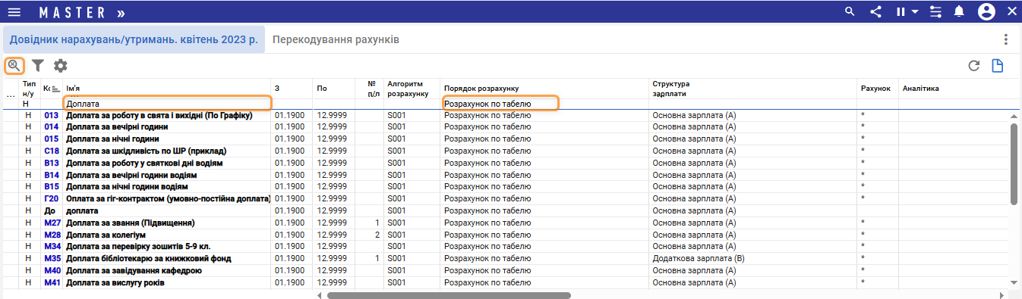The width and height of the screenshot is (1022, 299).
Task: Select row Доплата за завідування кафедрою
Action: 506,270
